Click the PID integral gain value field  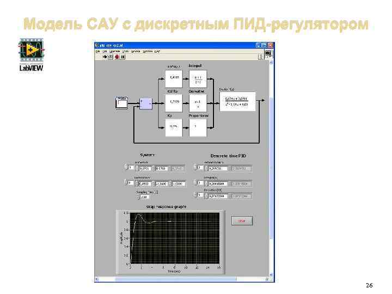tap(218, 184)
